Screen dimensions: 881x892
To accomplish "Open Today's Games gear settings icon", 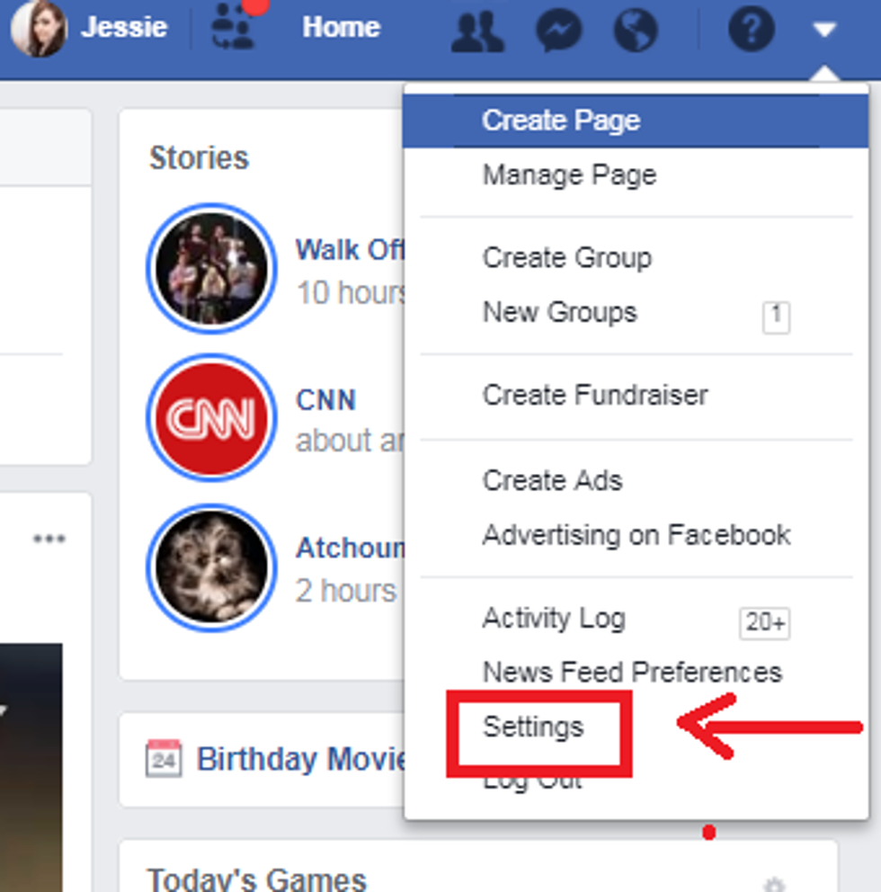I will (x=770, y=883).
